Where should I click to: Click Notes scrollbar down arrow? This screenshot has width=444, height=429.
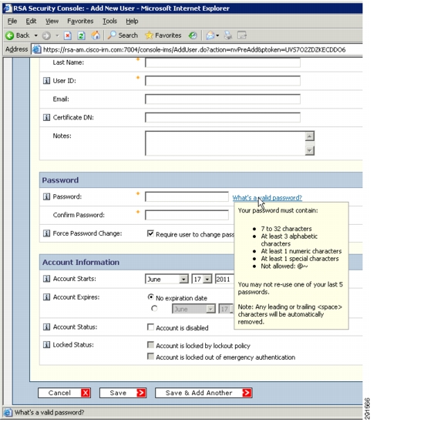click(310, 150)
